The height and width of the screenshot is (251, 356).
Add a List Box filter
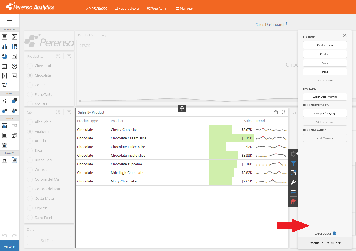[5, 135]
